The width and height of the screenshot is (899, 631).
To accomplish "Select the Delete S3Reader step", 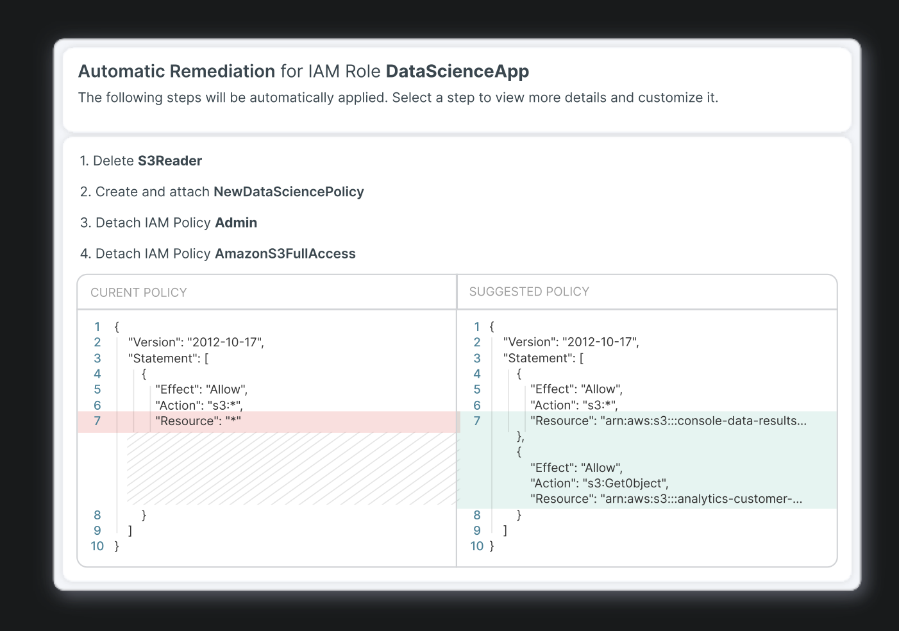I will pos(141,161).
